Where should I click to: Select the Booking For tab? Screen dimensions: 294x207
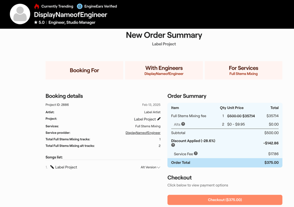coord(84,70)
